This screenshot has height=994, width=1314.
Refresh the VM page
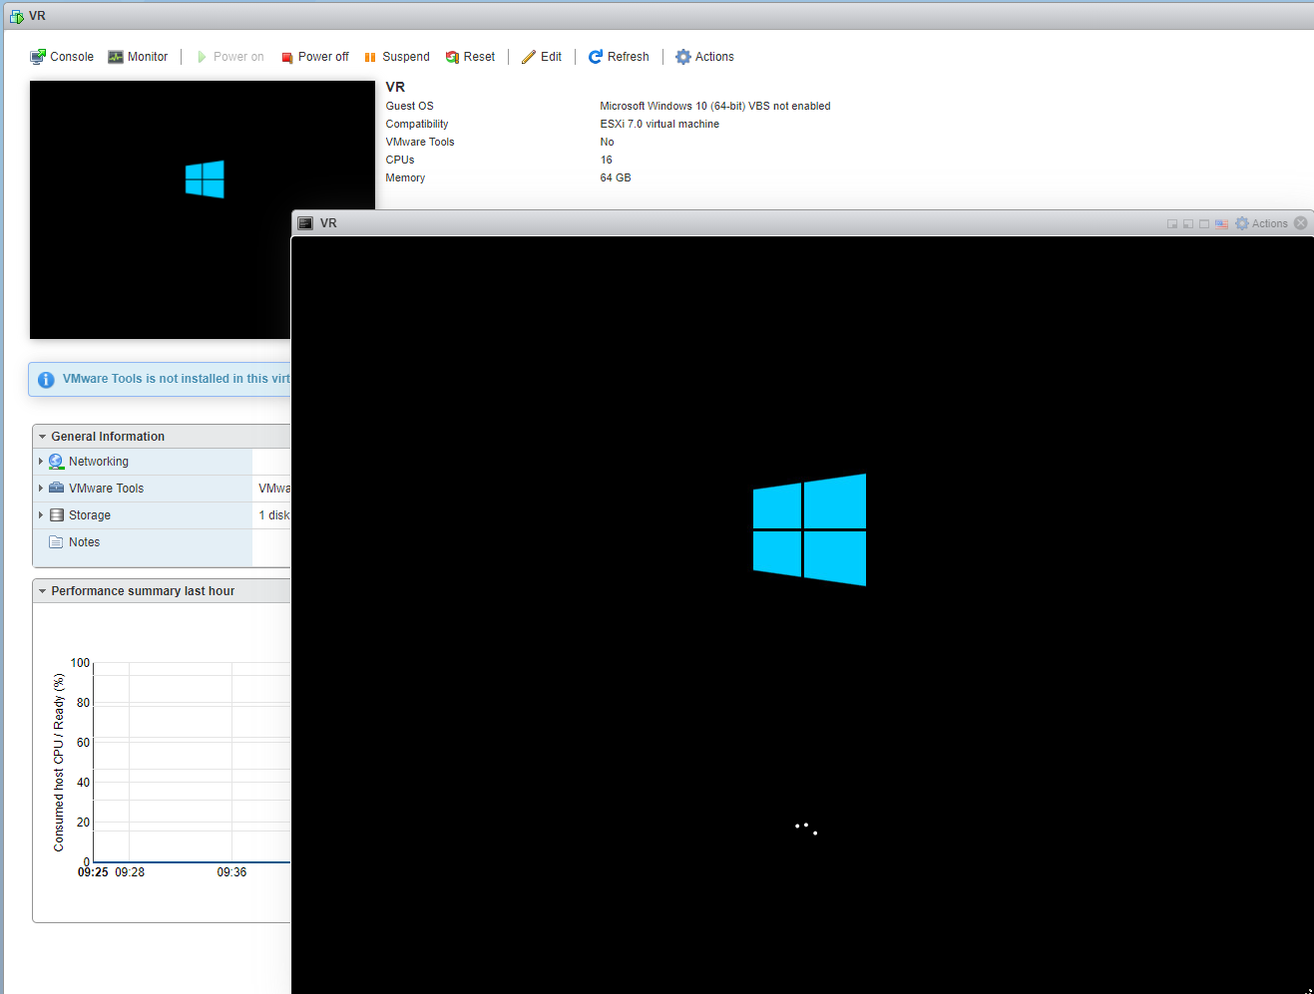[619, 57]
